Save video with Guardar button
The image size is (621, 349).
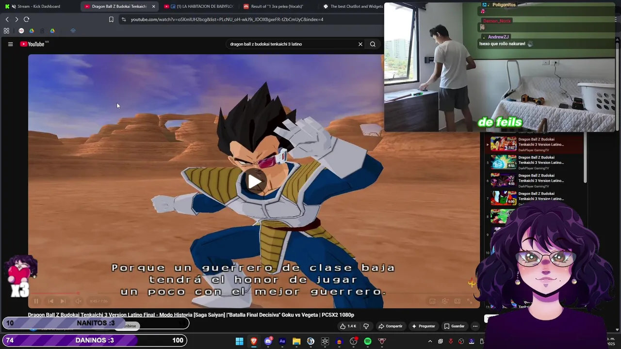[x=455, y=326]
